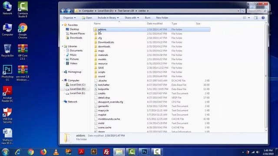The width and height of the screenshot is (278, 156).
Task: Click the Back navigation arrow in Explorer
Action: [63, 11]
